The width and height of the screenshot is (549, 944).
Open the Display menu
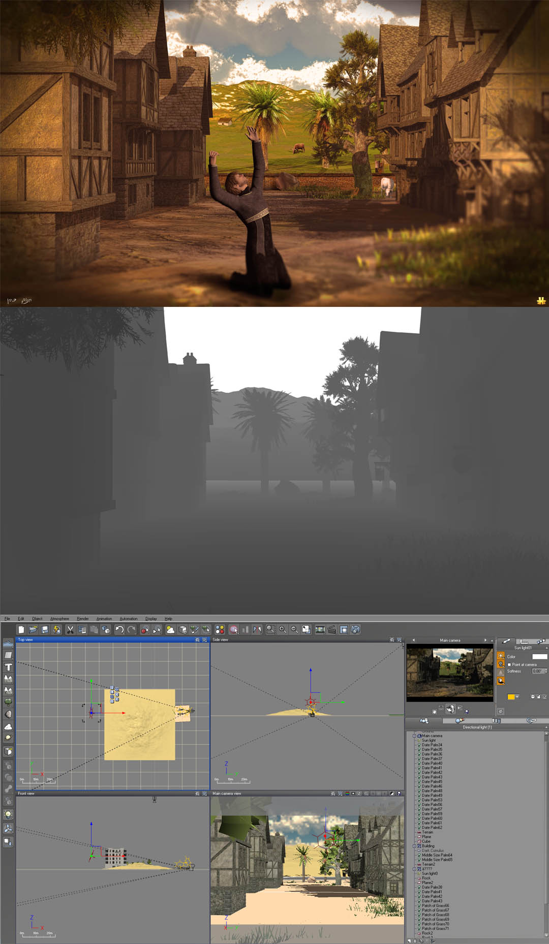[x=151, y=618]
